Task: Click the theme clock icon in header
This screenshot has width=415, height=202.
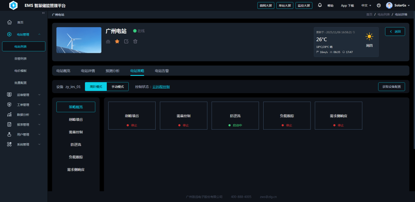Action: pyautogui.click(x=378, y=5)
